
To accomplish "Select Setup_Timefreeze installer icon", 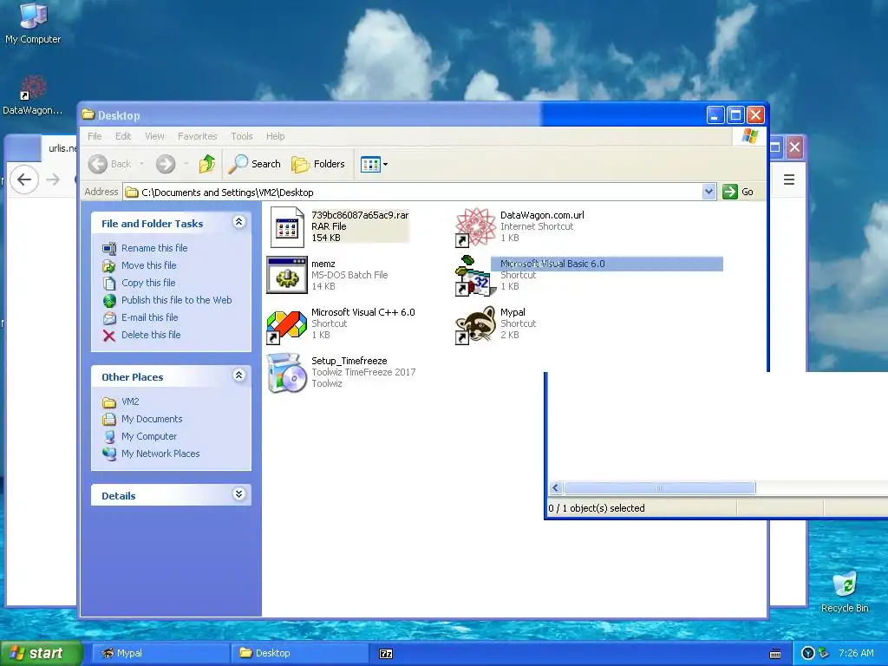I will (x=286, y=373).
